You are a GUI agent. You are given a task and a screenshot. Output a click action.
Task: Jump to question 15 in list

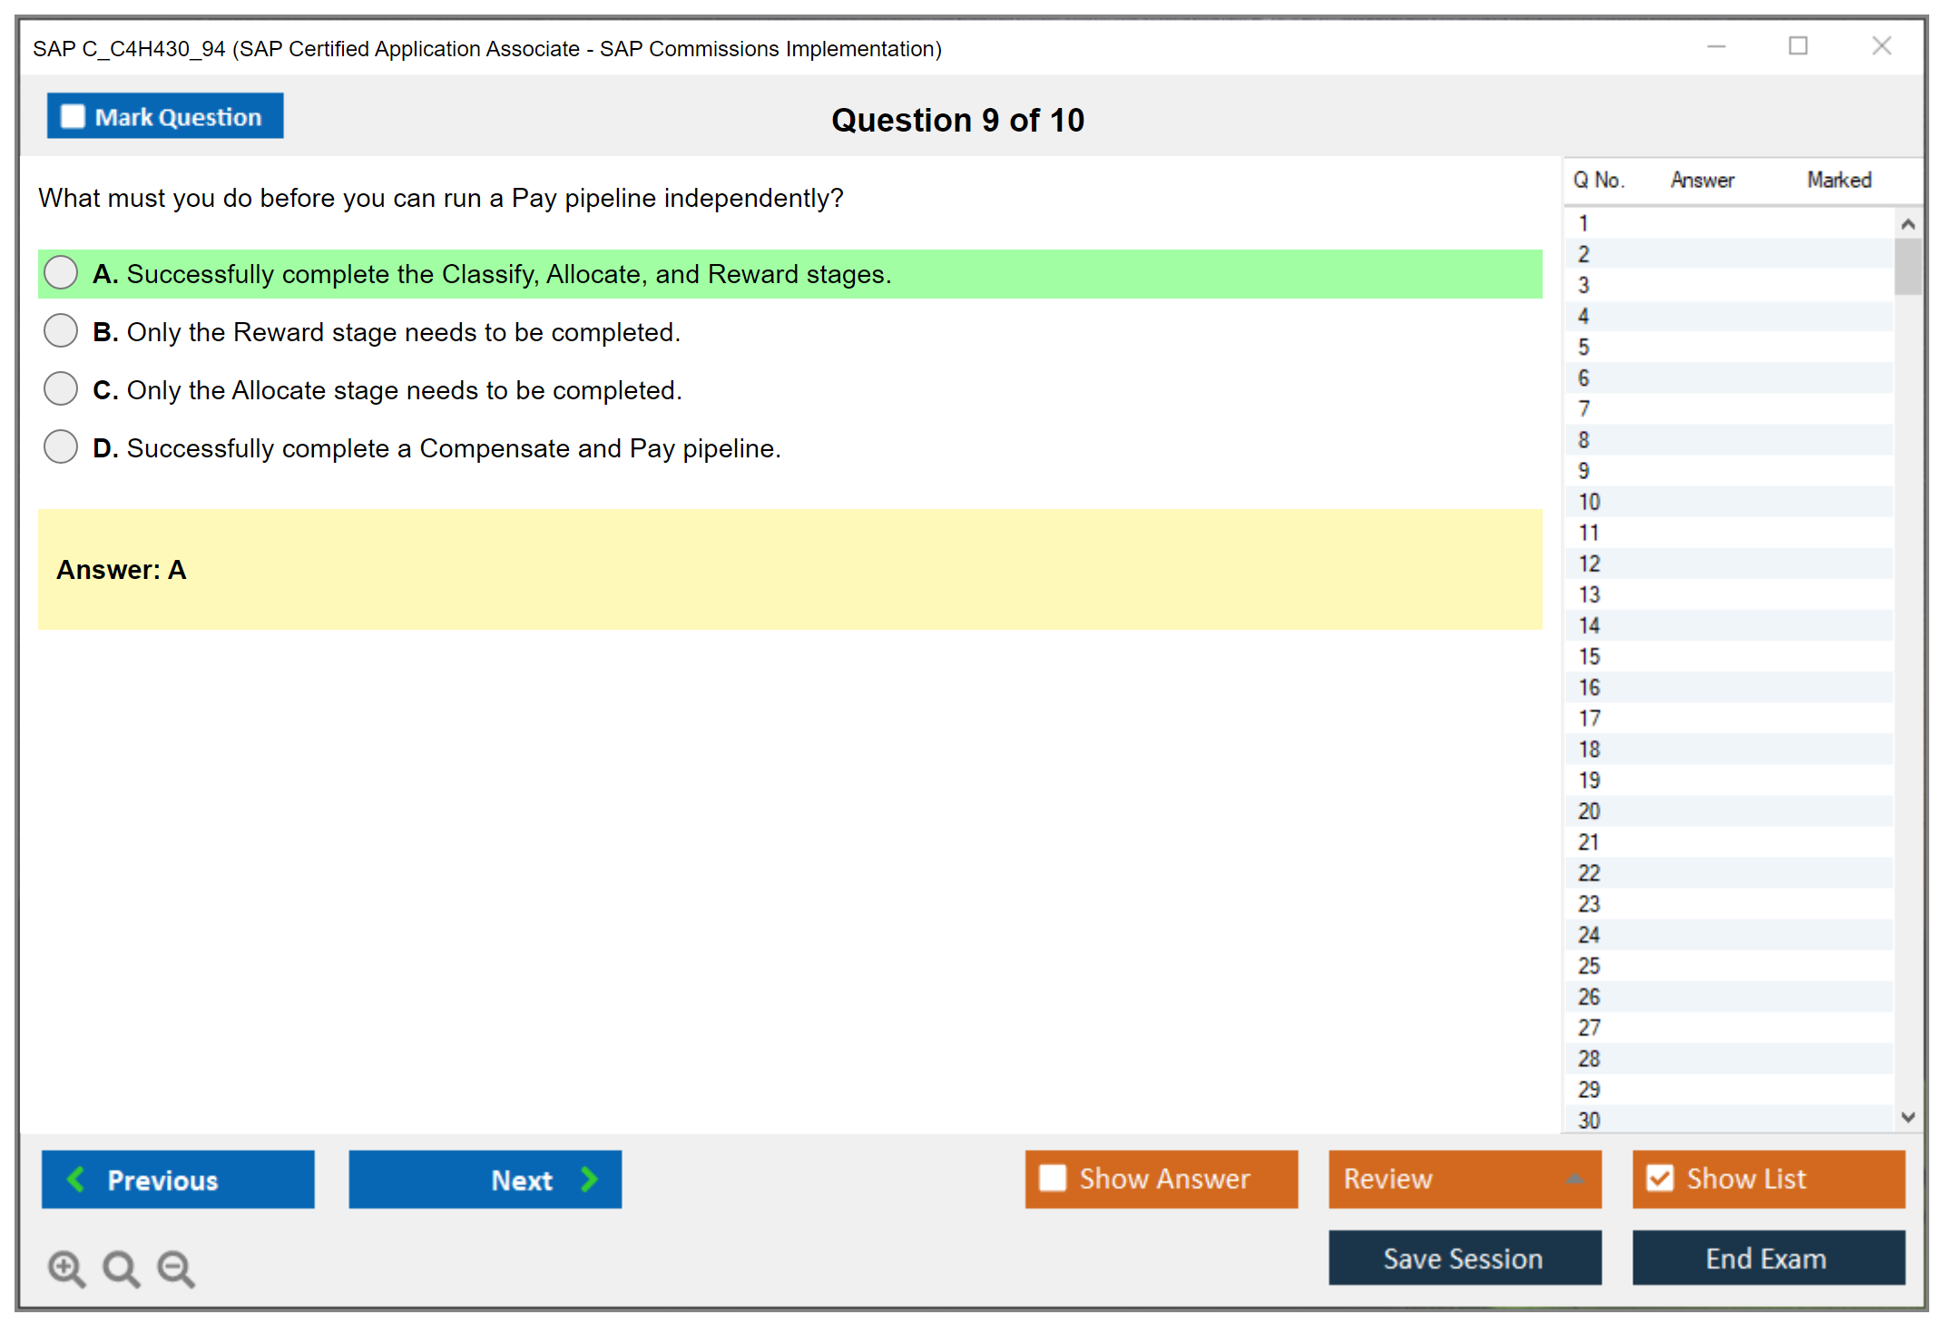coord(1589,656)
